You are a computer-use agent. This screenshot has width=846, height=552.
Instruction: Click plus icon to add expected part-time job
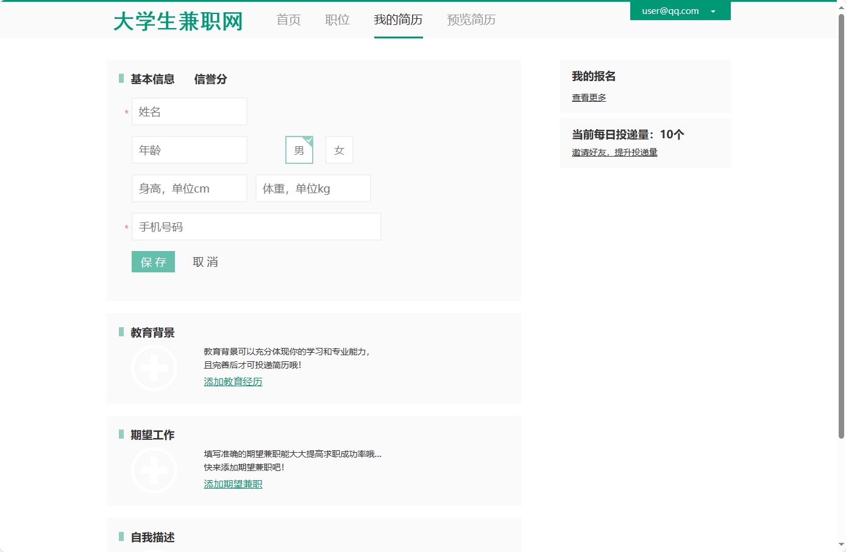[154, 470]
